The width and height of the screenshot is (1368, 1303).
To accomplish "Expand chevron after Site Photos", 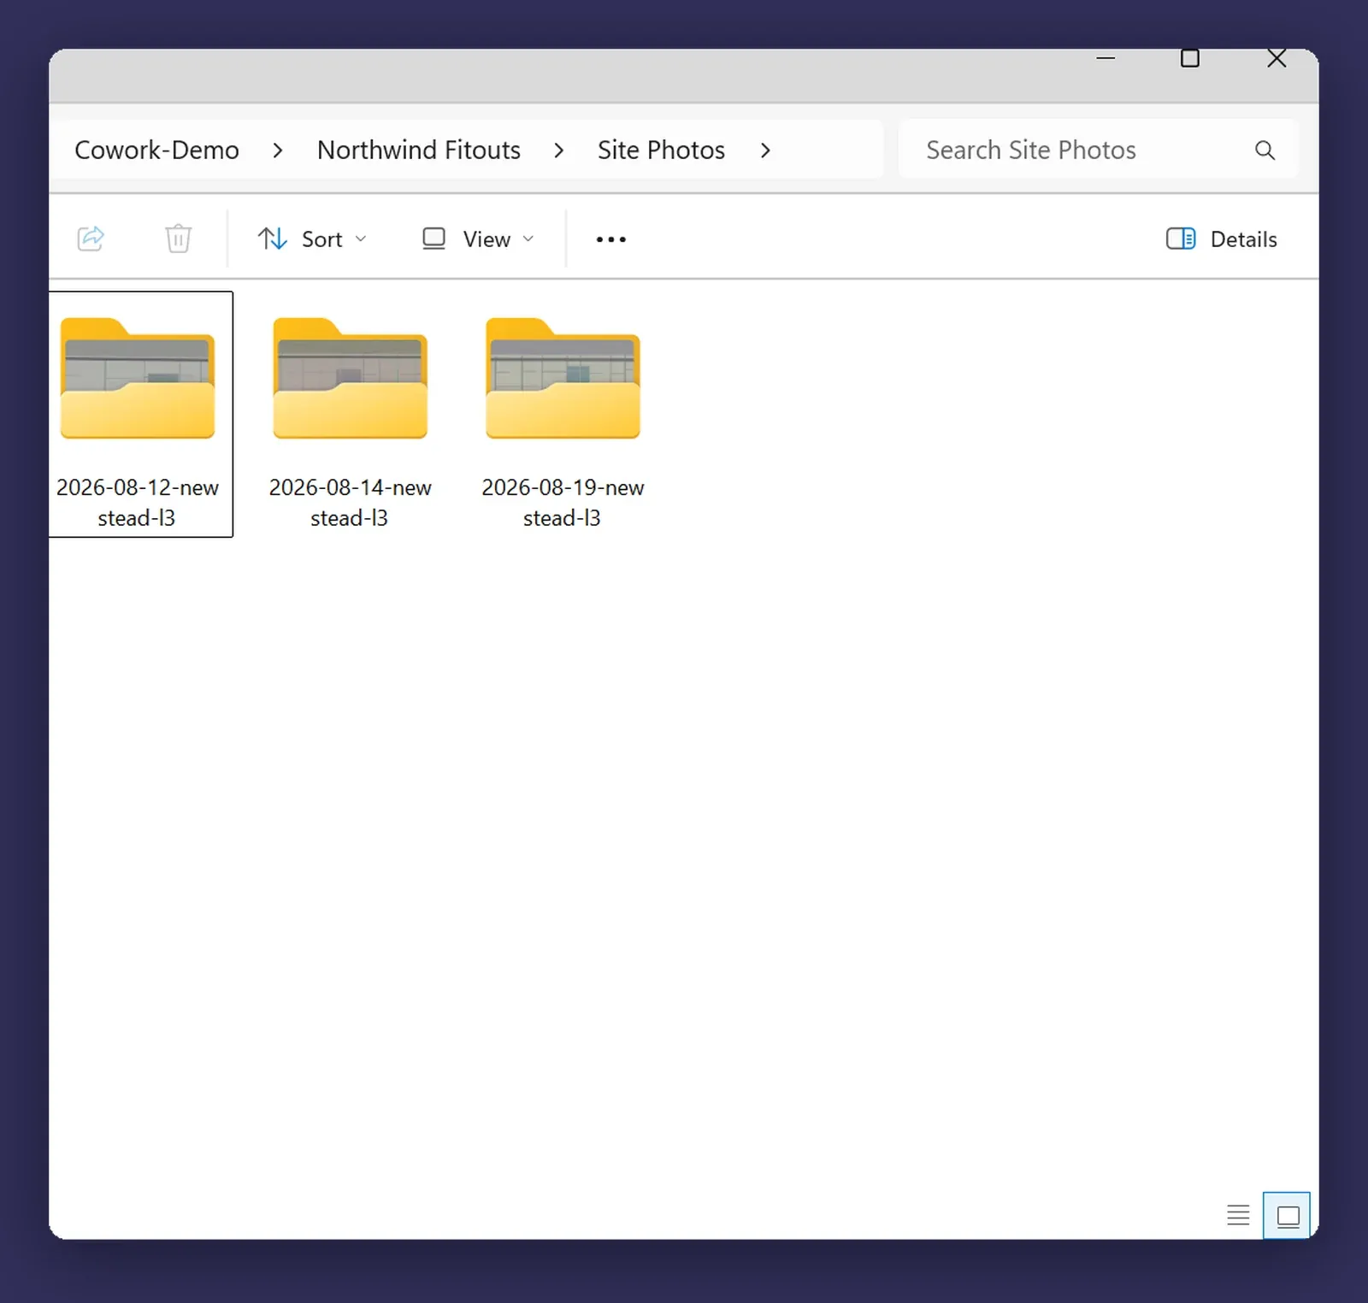I will click(765, 150).
